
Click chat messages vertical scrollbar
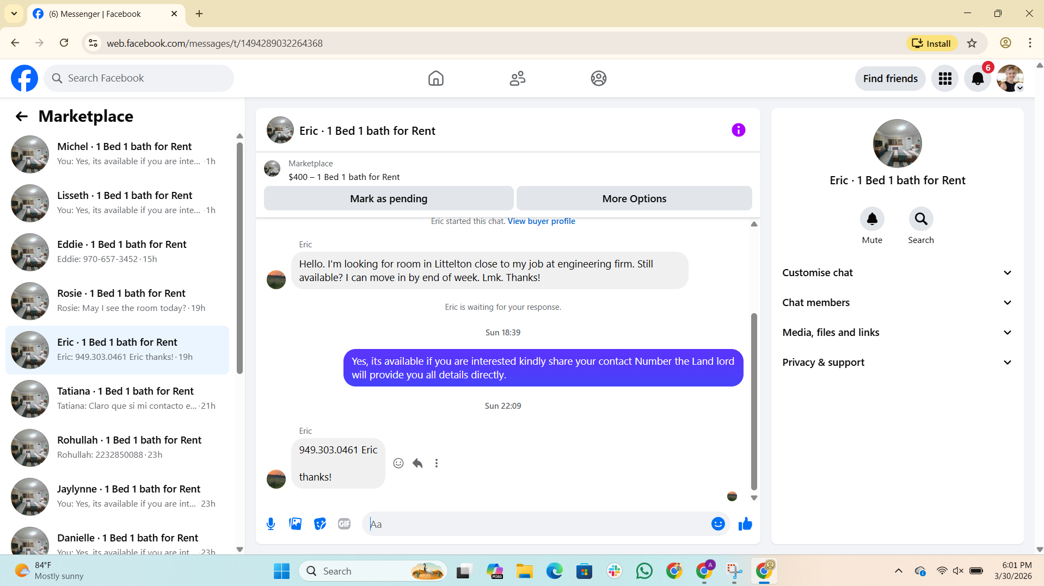(754, 401)
